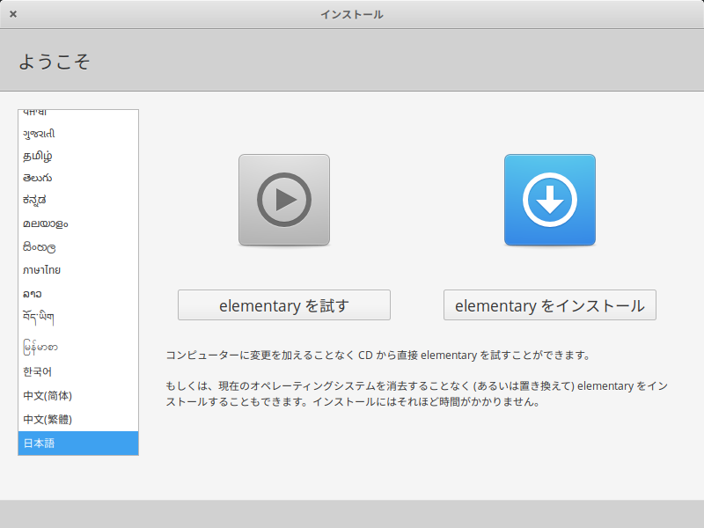Screen dimensions: 704x528
Task: Click the 'elementary を試す' button
Action: (x=284, y=305)
